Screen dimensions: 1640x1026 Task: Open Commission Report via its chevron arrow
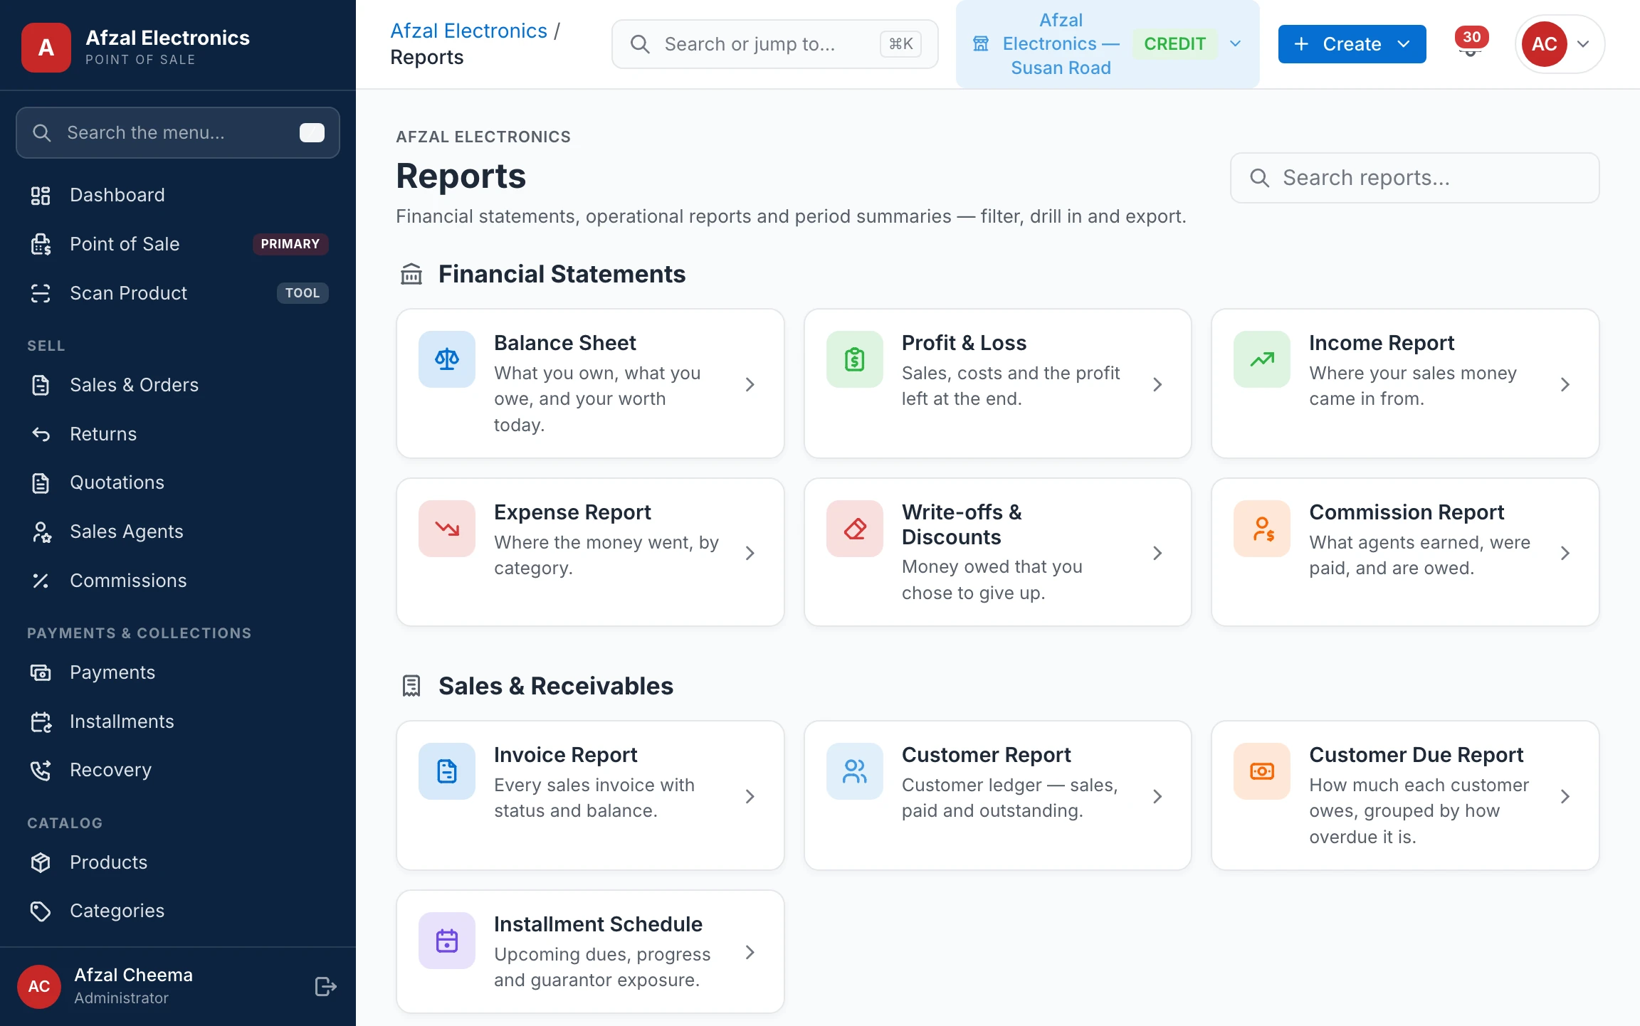tap(1565, 553)
